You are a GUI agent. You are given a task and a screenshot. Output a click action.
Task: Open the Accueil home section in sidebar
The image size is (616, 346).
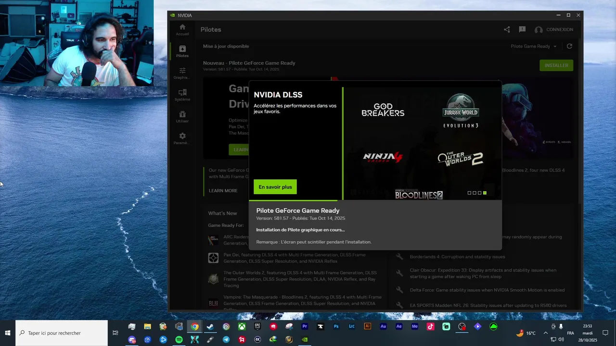tap(182, 30)
